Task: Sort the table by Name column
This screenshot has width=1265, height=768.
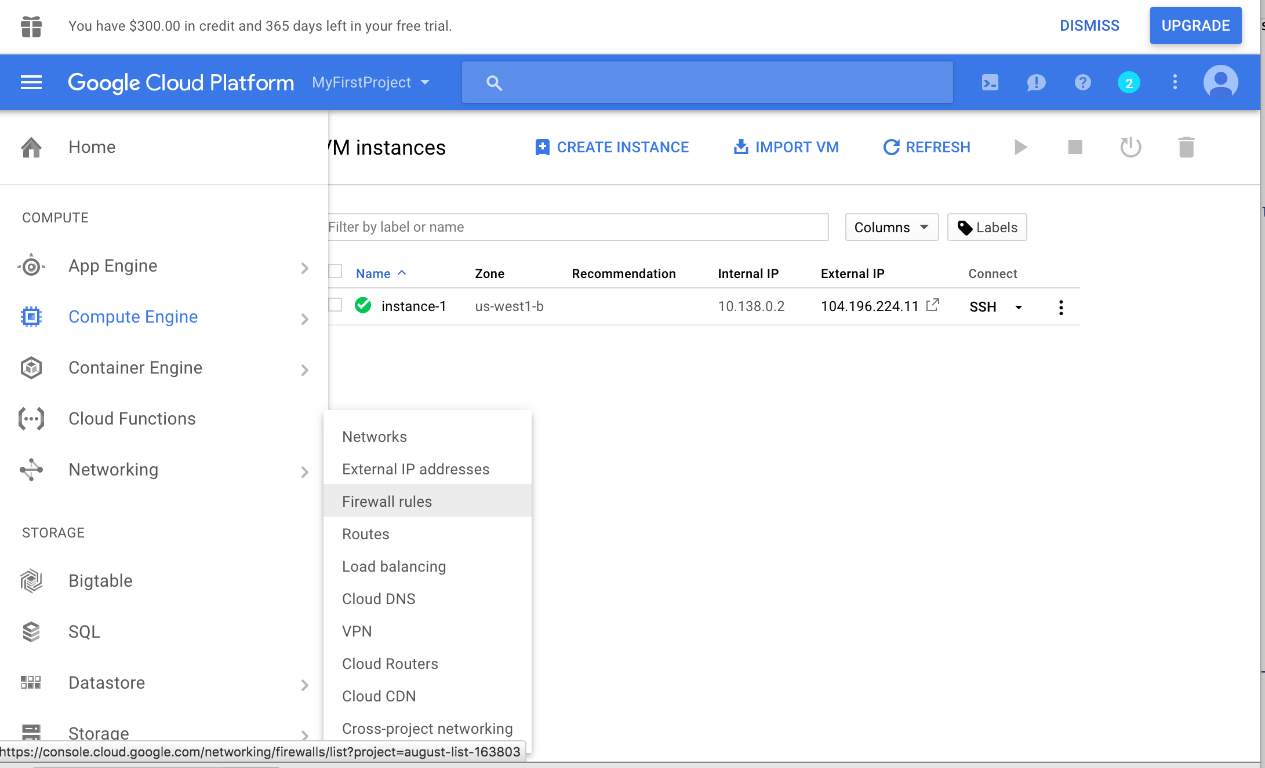Action: click(x=373, y=273)
